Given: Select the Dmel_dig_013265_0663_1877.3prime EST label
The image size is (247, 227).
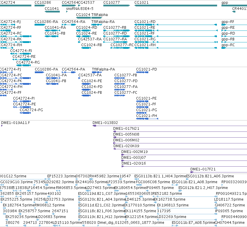Looking at the screenshot, I should 131,223.
